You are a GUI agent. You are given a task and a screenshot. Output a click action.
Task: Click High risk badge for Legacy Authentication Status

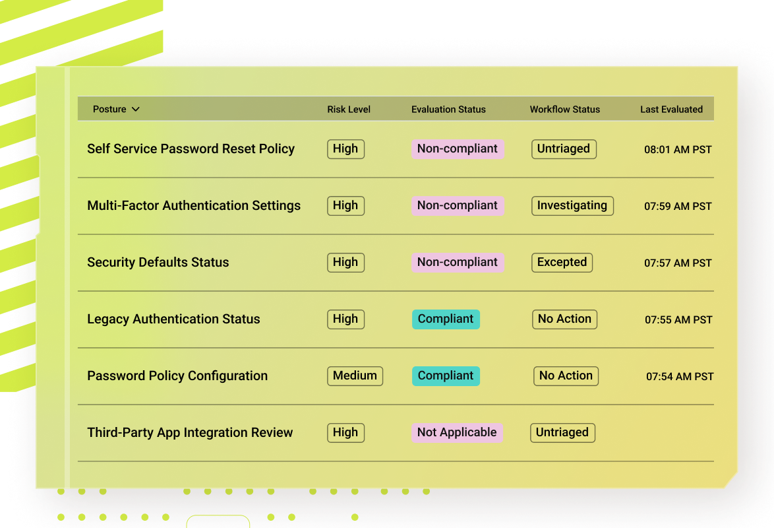click(x=345, y=319)
